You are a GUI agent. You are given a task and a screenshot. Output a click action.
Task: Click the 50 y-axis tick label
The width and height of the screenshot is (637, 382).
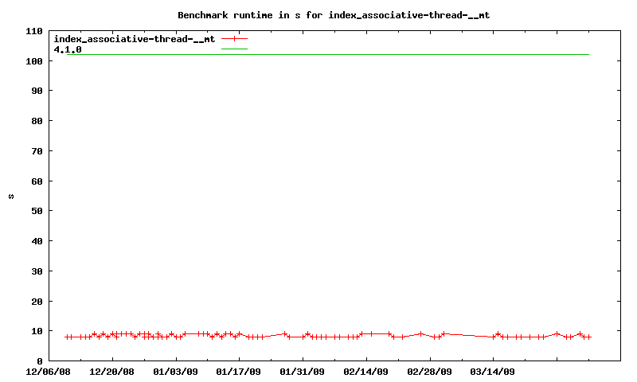[x=36, y=211]
